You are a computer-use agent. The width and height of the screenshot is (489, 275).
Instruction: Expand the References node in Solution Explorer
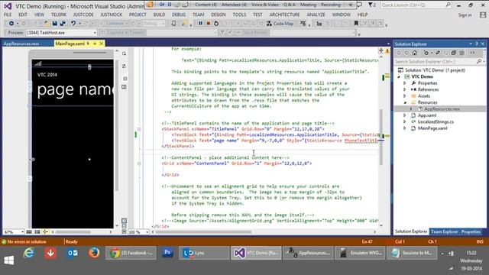click(x=405, y=89)
